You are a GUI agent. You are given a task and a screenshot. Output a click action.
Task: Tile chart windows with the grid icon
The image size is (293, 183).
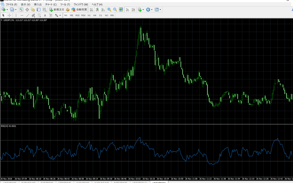click(x=121, y=9)
